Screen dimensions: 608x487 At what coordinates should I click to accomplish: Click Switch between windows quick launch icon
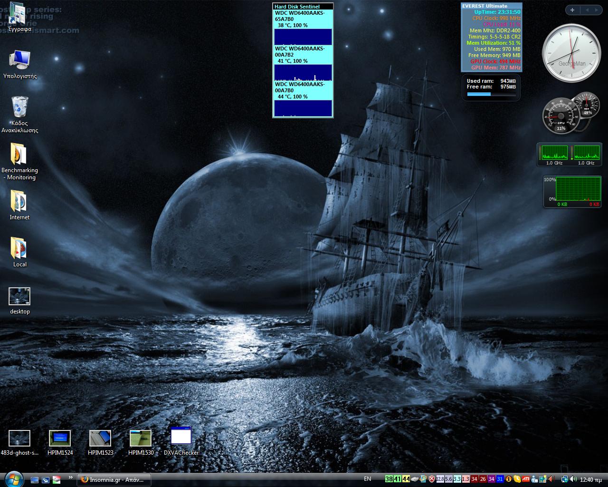[x=46, y=479]
